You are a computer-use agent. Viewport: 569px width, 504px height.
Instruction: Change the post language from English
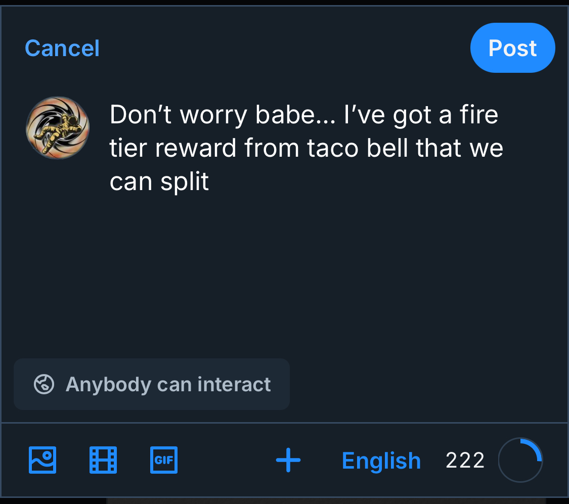pos(381,461)
